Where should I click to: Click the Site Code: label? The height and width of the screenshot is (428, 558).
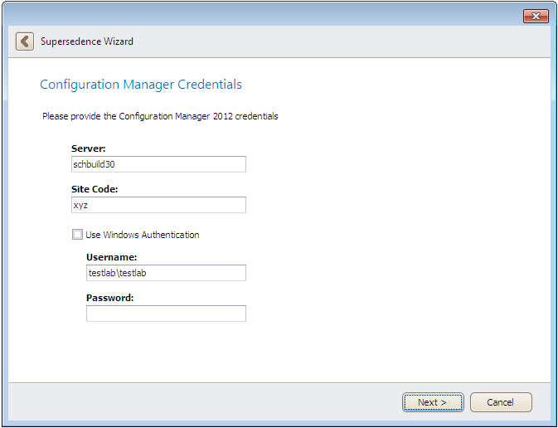coord(95,189)
